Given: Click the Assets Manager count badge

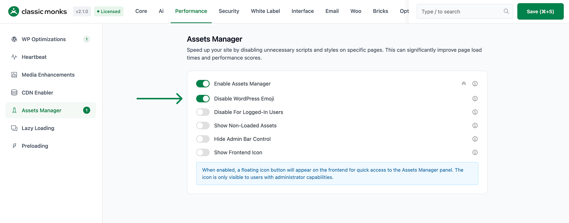Looking at the screenshot, I should (x=86, y=110).
